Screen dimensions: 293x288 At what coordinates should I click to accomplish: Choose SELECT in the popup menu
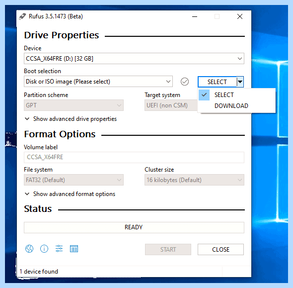236,95
